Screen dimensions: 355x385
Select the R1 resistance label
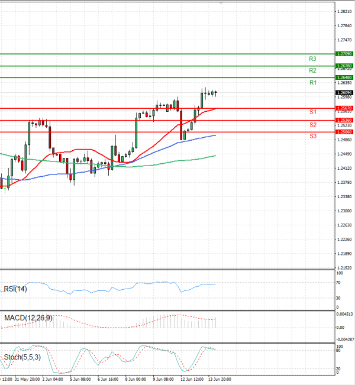coord(313,83)
